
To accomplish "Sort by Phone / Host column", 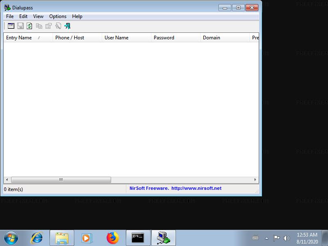I will 77,38.
